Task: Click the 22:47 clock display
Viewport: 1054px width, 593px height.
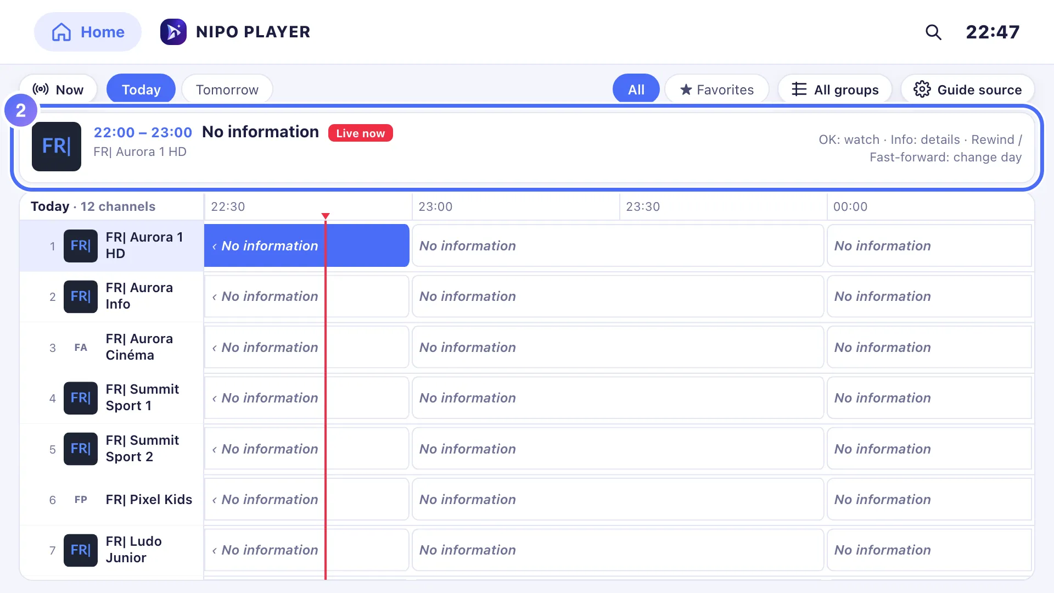Action: click(993, 32)
